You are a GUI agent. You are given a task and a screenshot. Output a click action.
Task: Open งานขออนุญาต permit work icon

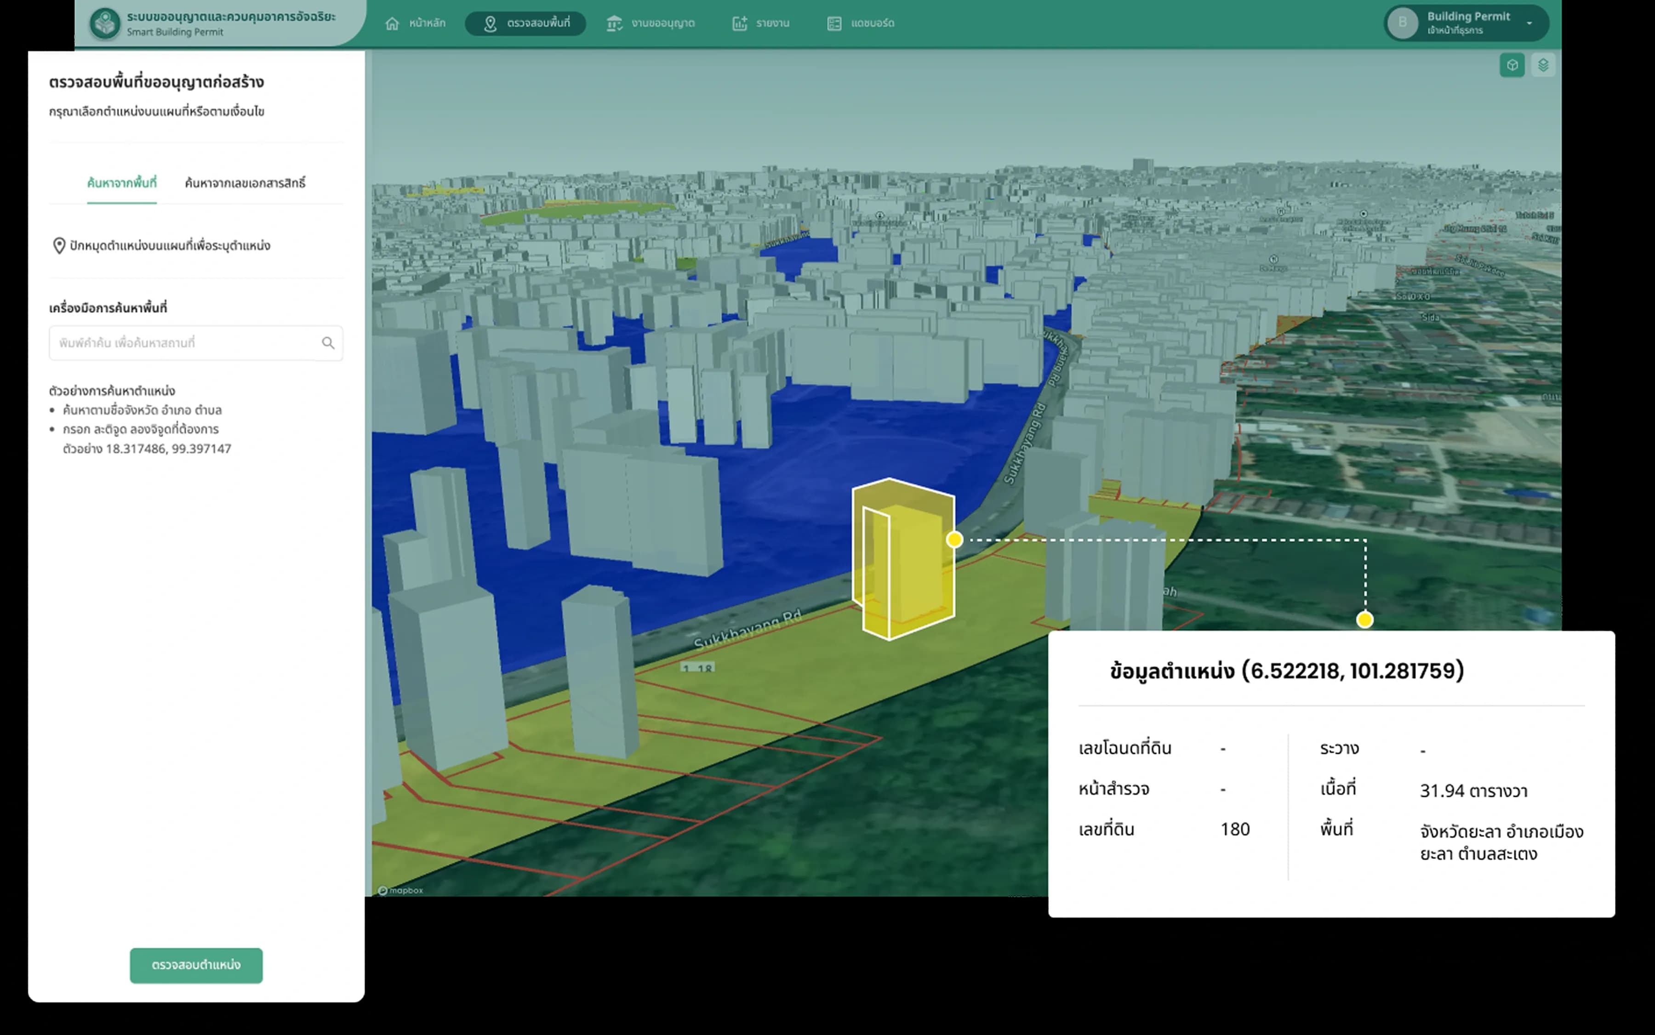click(614, 24)
